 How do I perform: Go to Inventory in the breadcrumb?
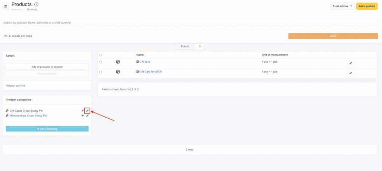17,9
